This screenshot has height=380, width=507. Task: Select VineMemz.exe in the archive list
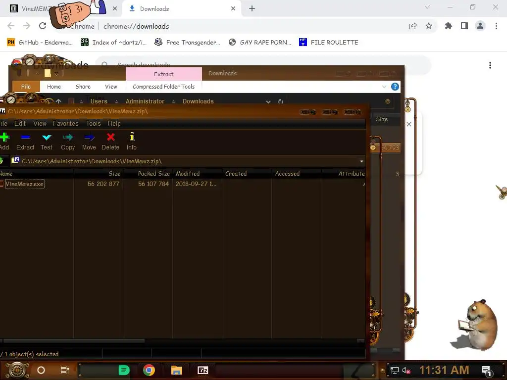[x=25, y=184]
